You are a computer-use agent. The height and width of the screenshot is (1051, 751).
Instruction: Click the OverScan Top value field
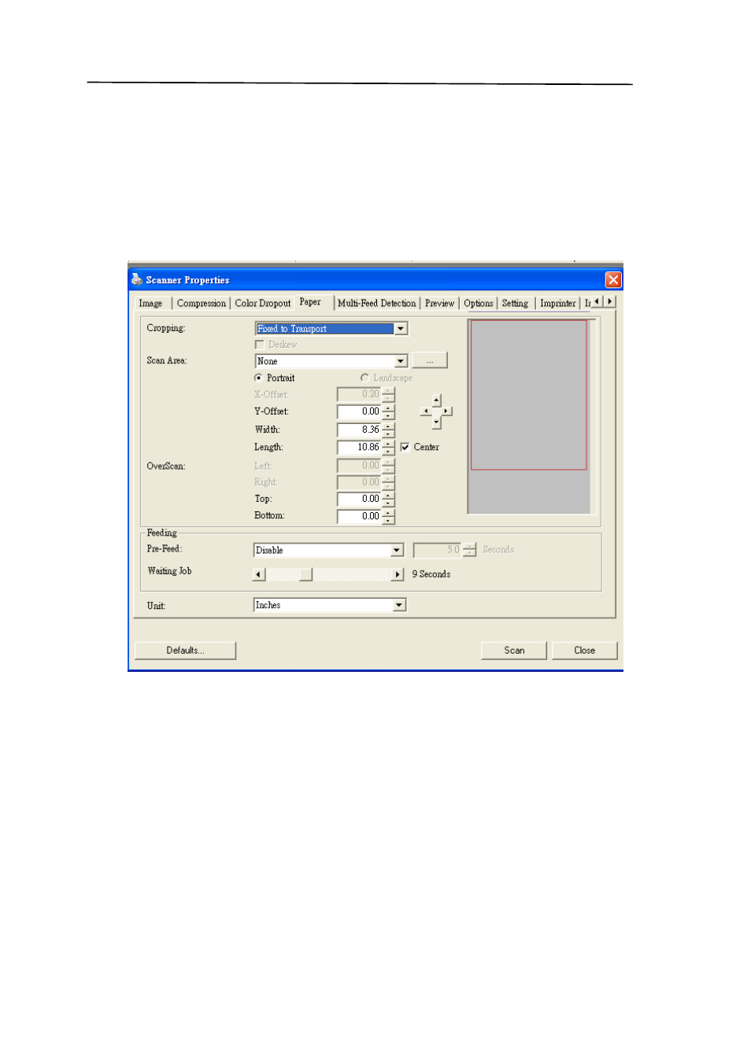click(x=359, y=499)
